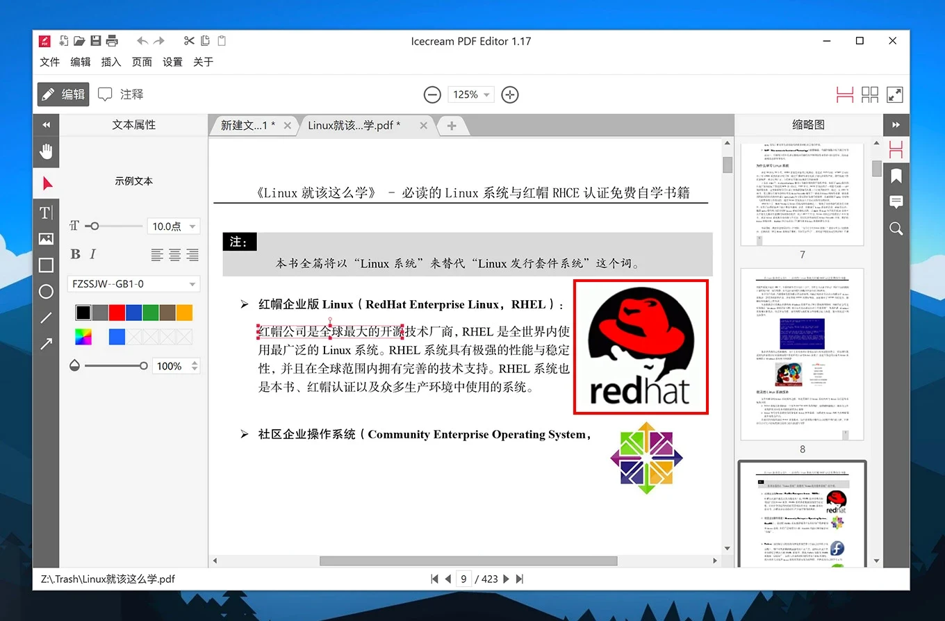Choose the Rectangle drawing tool
This screenshot has width=945, height=621.
[x=46, y=265]
